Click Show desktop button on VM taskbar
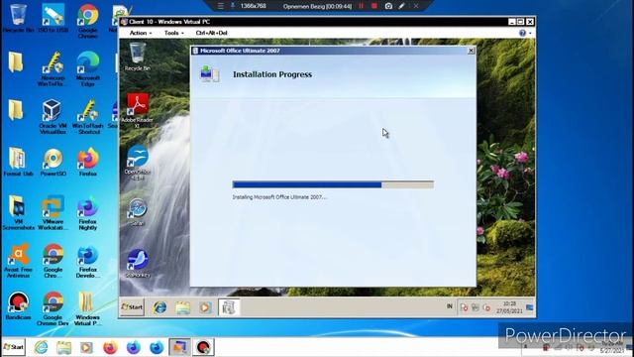The width and height of the screenshot is (634, 357). (x=530, y=307)
